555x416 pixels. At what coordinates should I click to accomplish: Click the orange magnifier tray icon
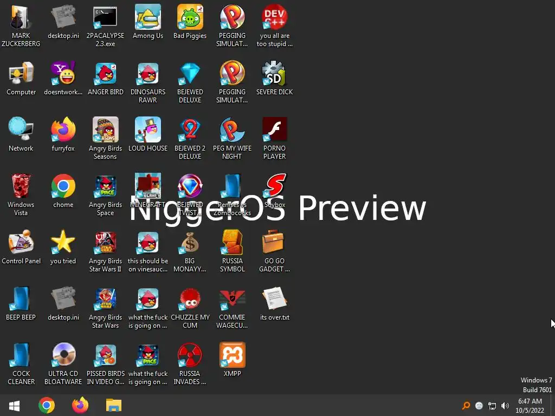click(466, 405)
